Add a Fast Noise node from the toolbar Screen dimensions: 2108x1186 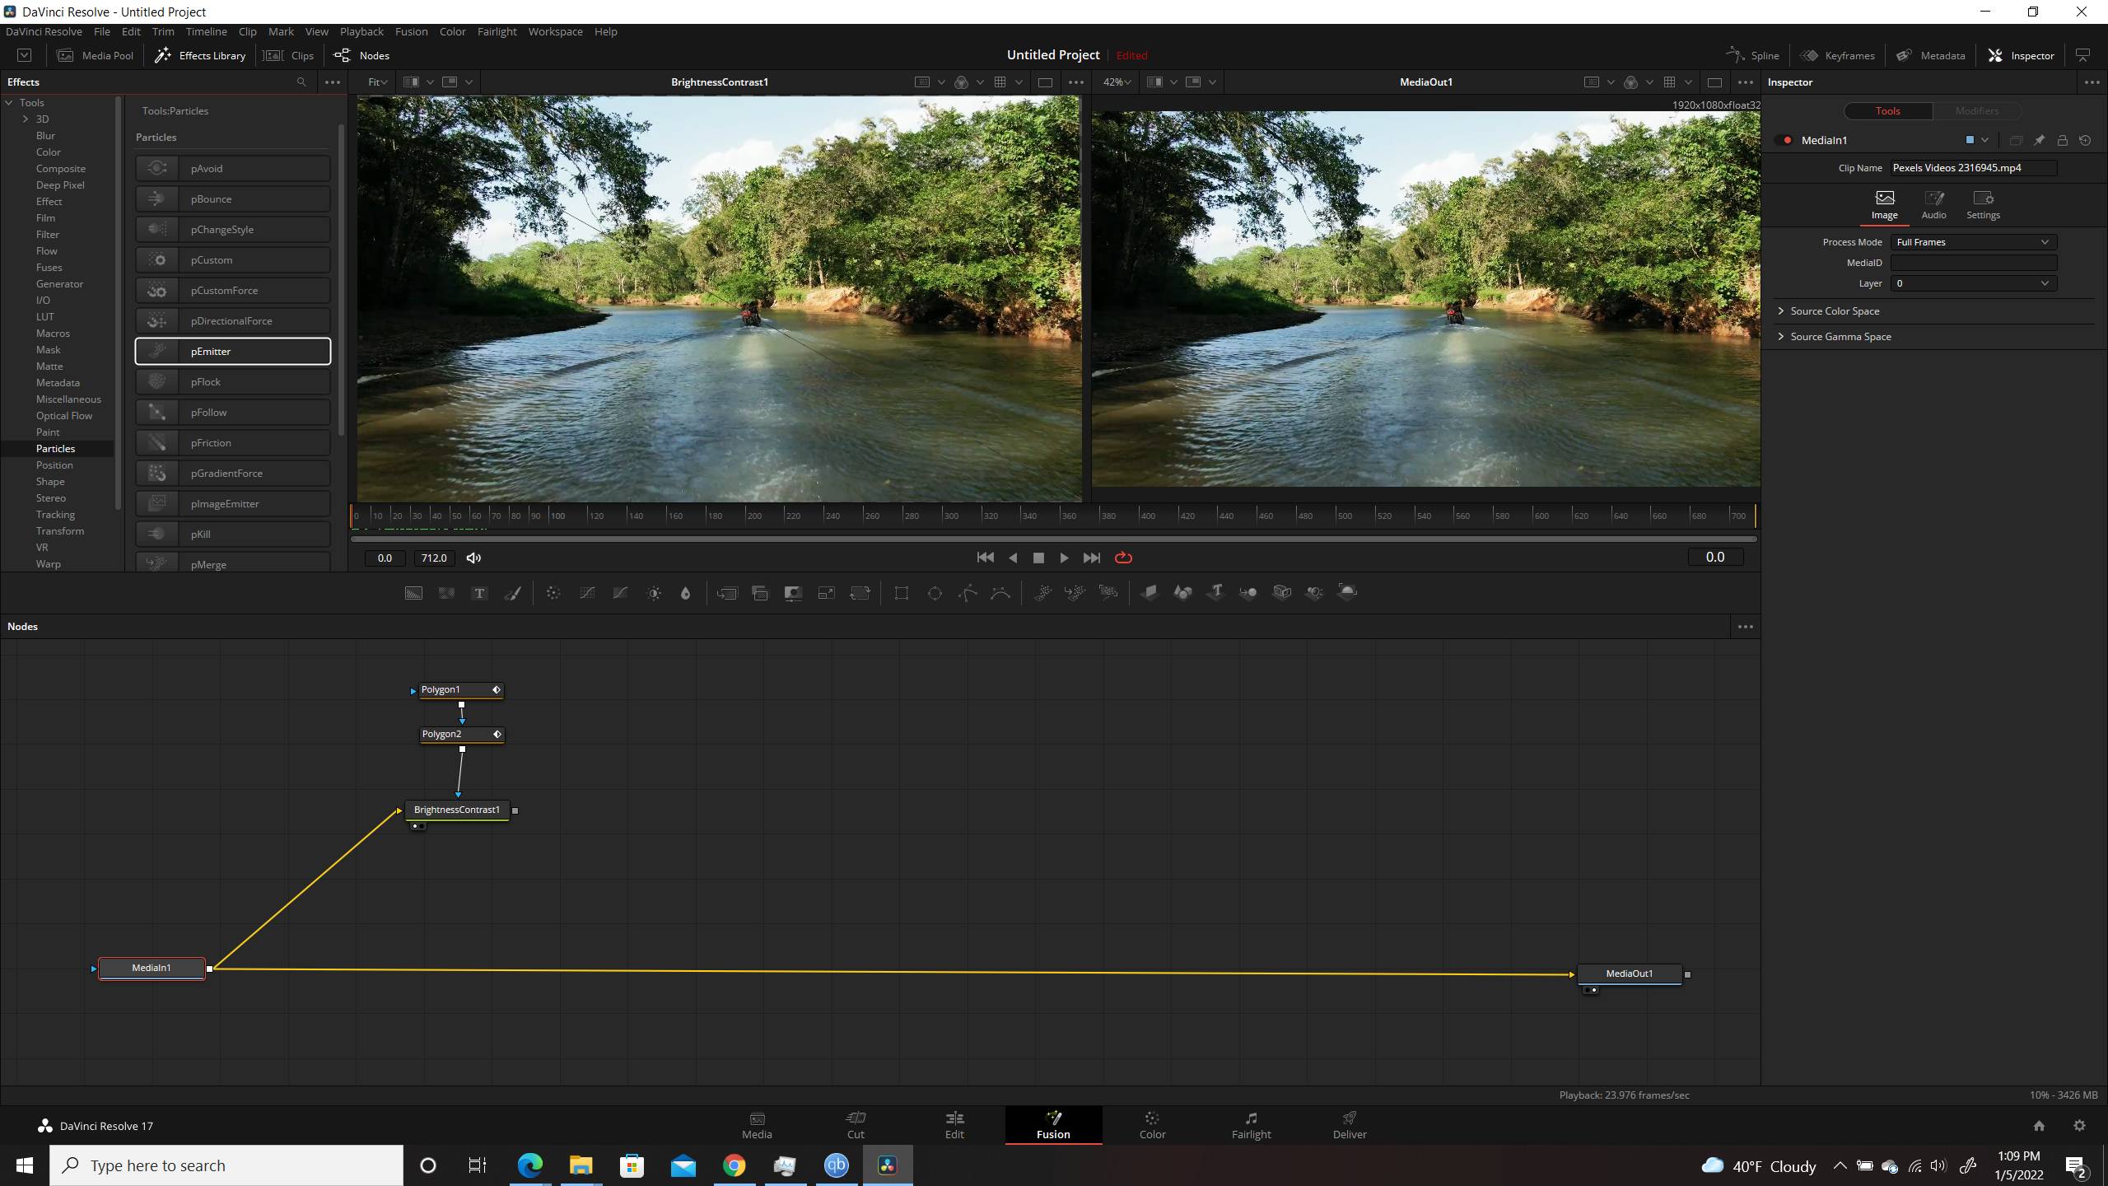446,593
